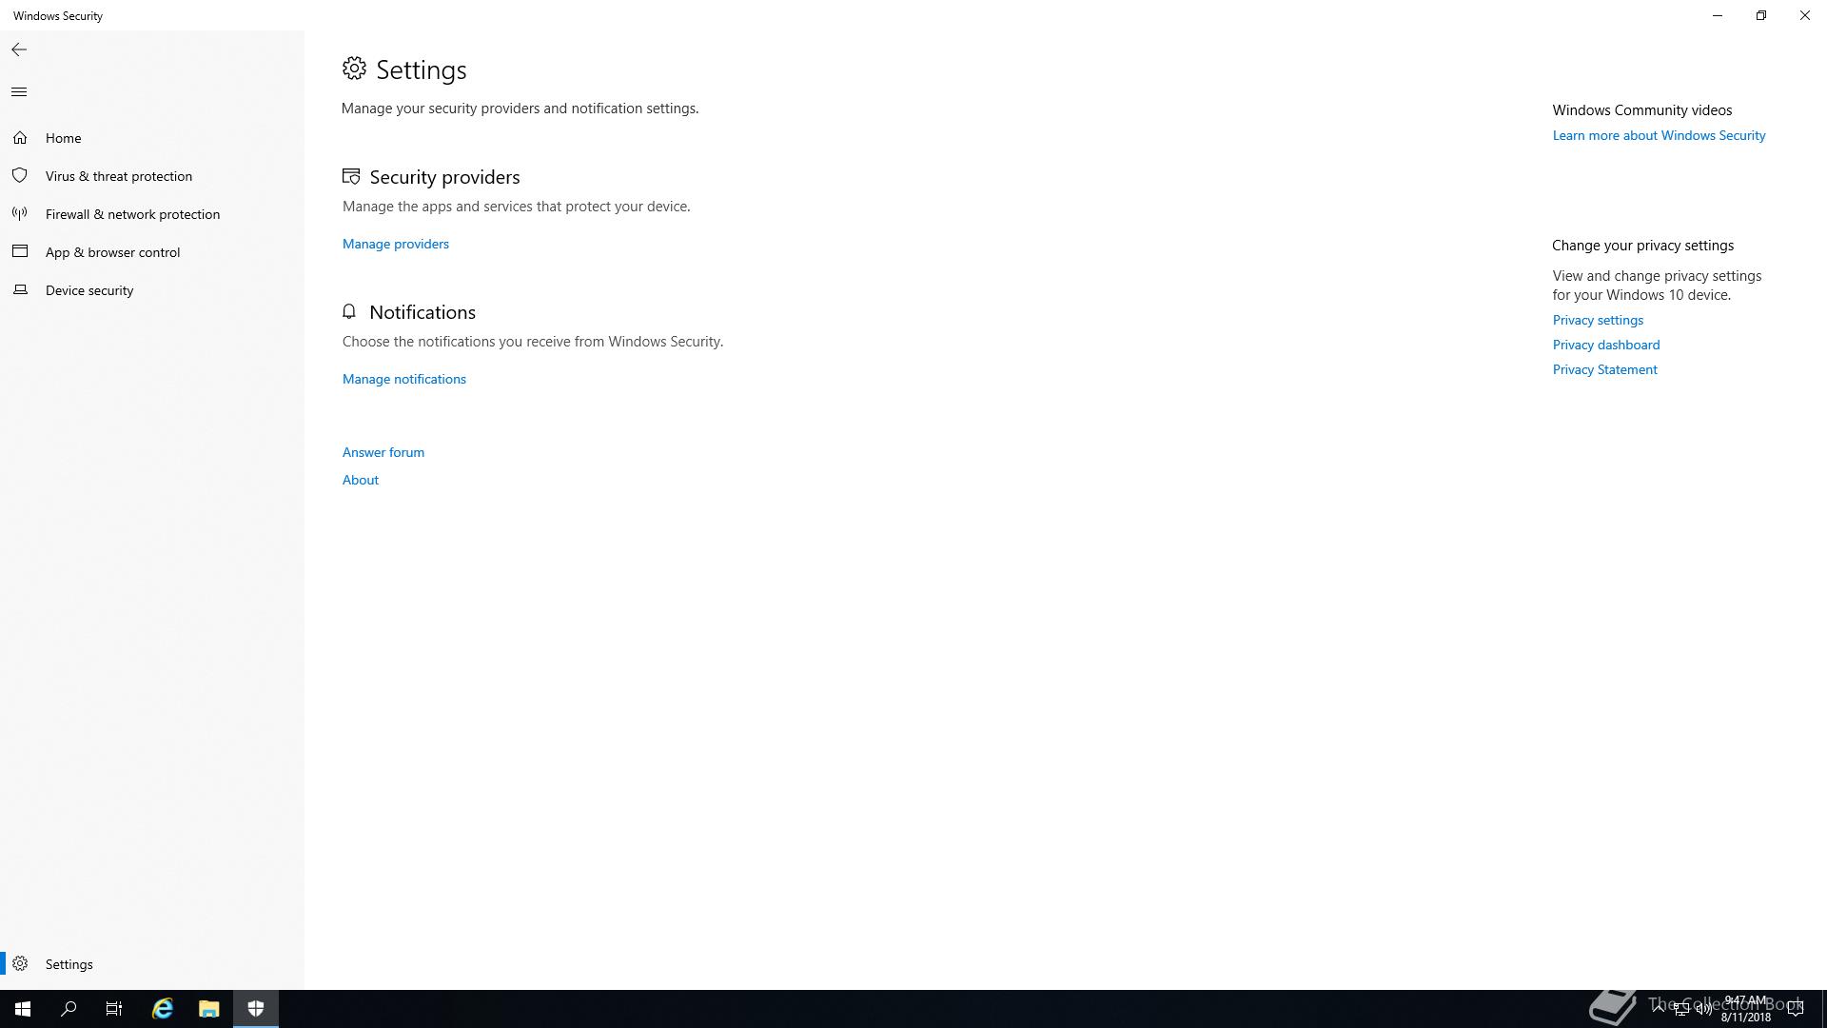Click the Security providers heading
The image size is (1827, 1028).
pos(444,178)
